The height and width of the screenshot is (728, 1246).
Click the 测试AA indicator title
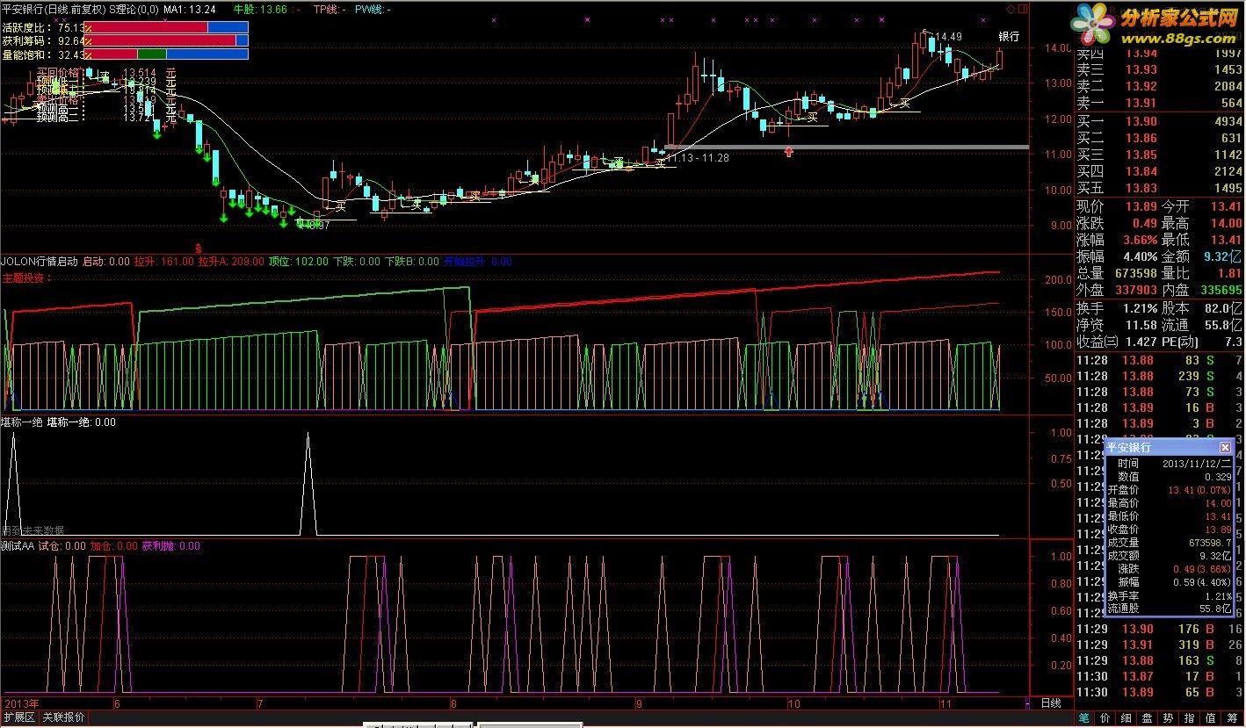(x=18, y=546)
